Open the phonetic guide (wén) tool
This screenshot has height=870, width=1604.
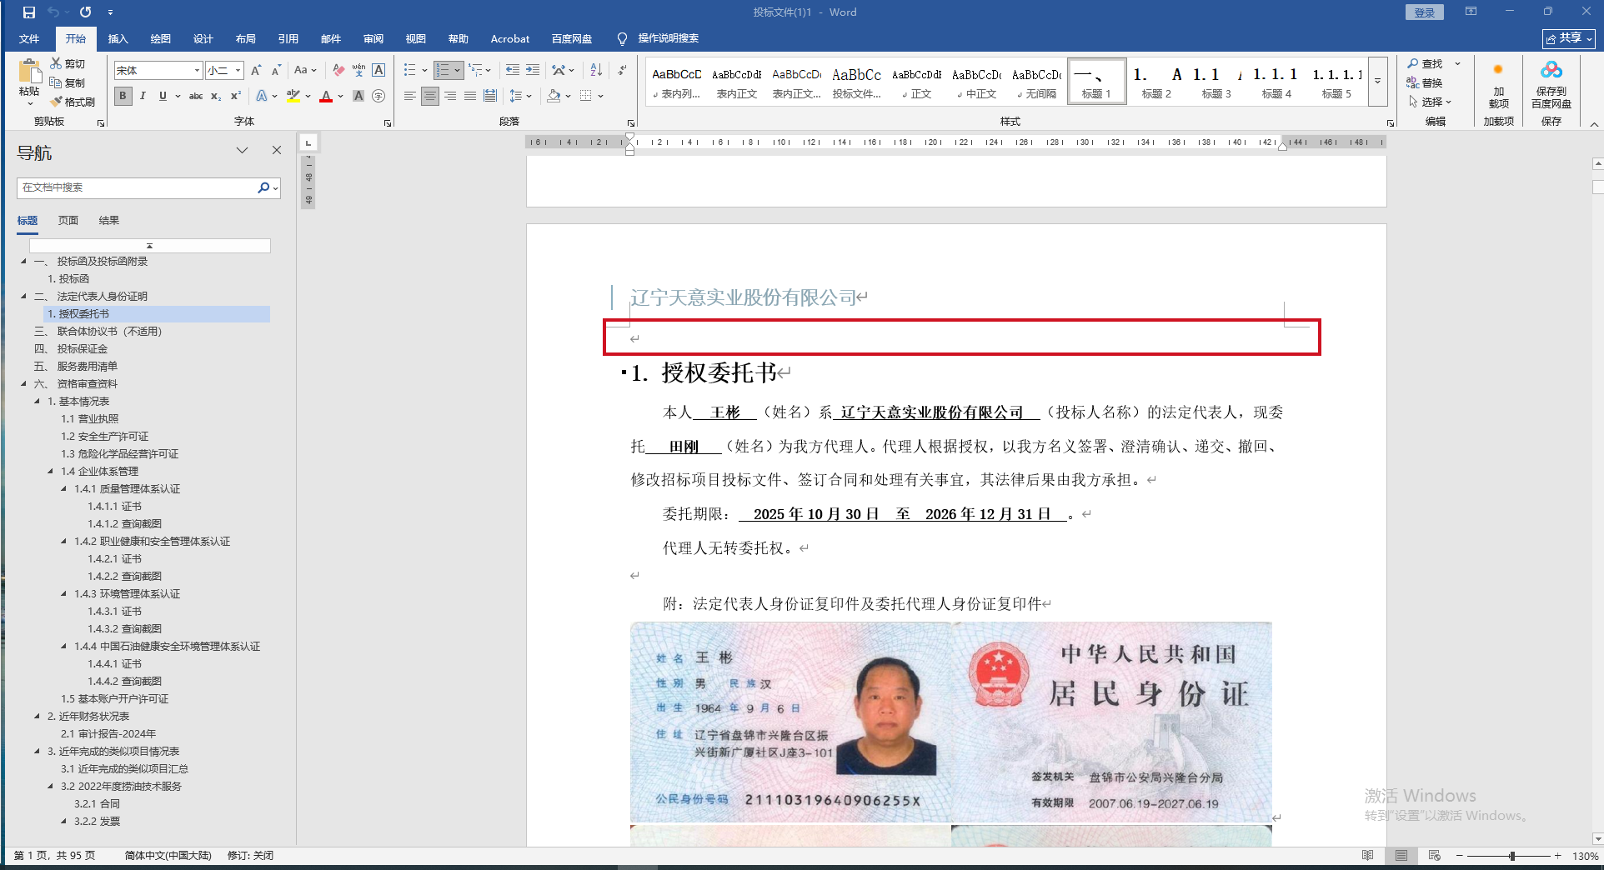tap(358, 71)
